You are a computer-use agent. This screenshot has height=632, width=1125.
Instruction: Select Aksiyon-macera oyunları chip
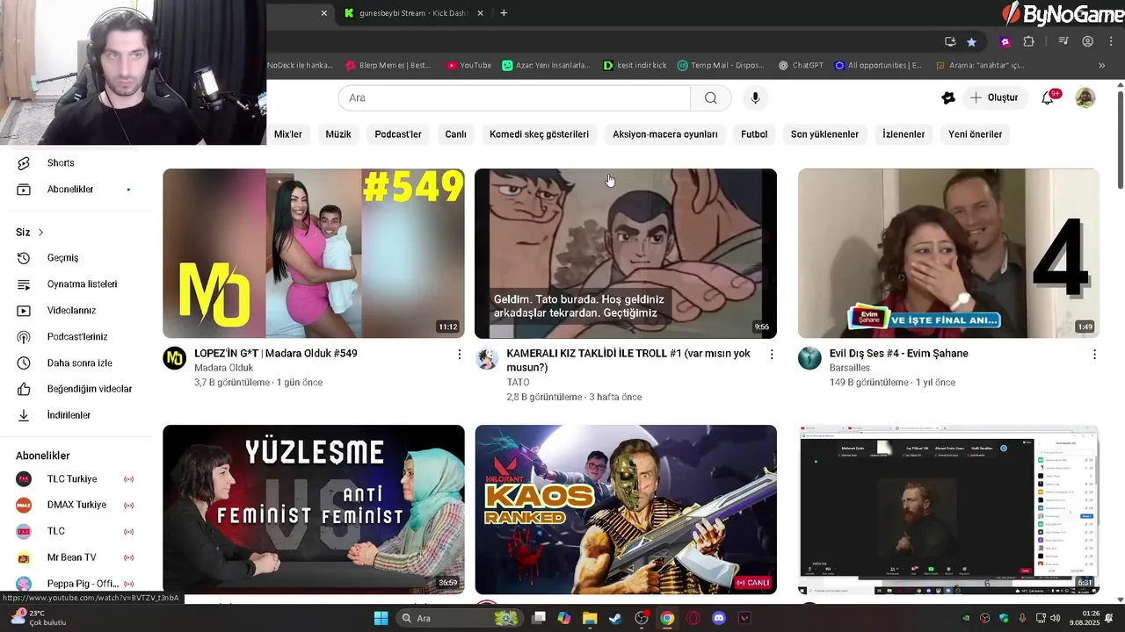click(665, 134)
